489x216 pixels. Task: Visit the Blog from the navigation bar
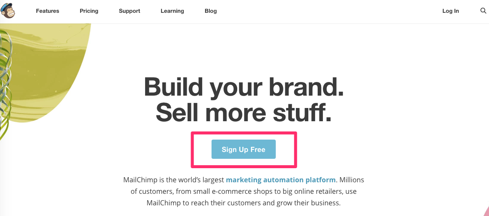coord(211,11)
